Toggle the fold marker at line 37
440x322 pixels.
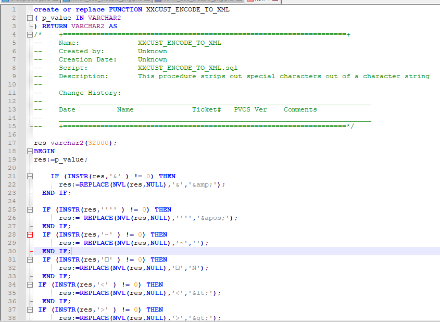pyautogui.click(x=30, y=309)
